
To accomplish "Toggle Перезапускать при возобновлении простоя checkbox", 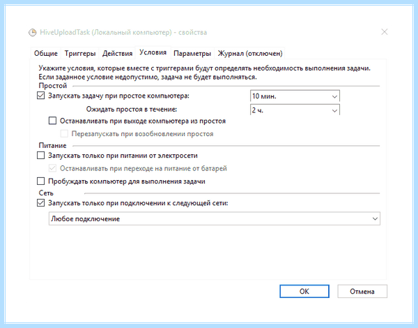I will 64,133.
